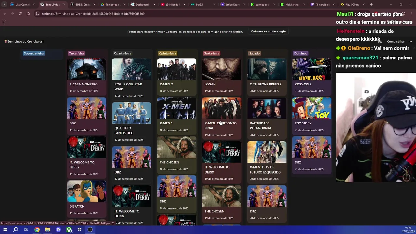Open Task View in the taskbar
This screenshot has height=234, width=416.
tap(26, 230)
